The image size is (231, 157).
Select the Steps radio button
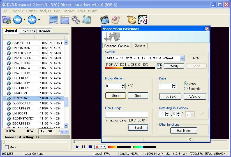coord(186,83)
